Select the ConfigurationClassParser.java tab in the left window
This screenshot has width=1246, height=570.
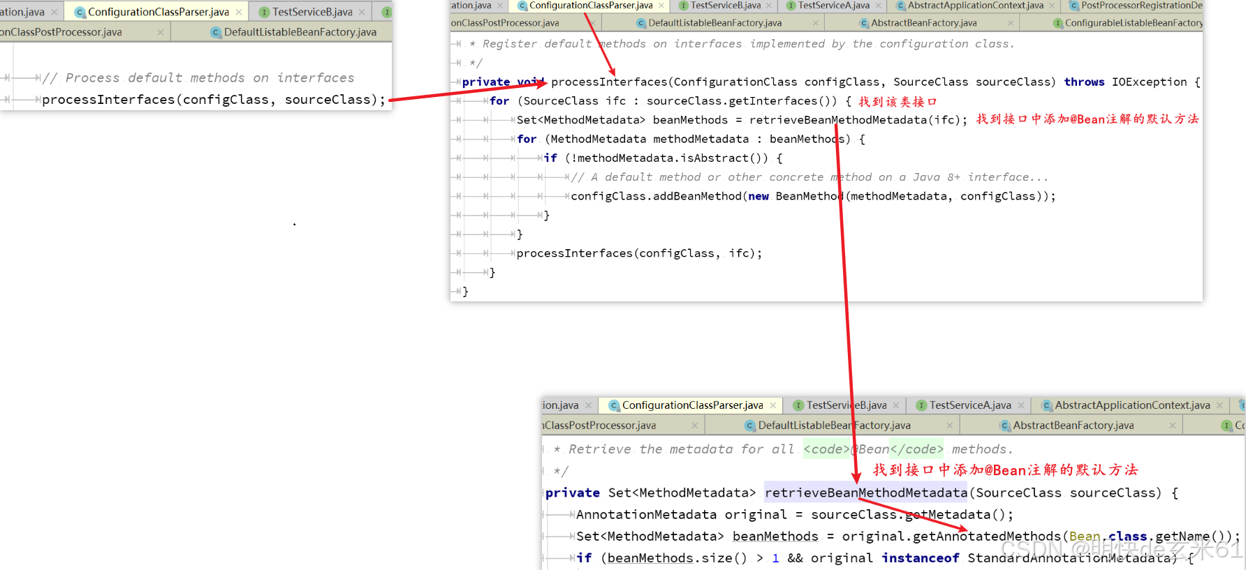pos(158,12)
